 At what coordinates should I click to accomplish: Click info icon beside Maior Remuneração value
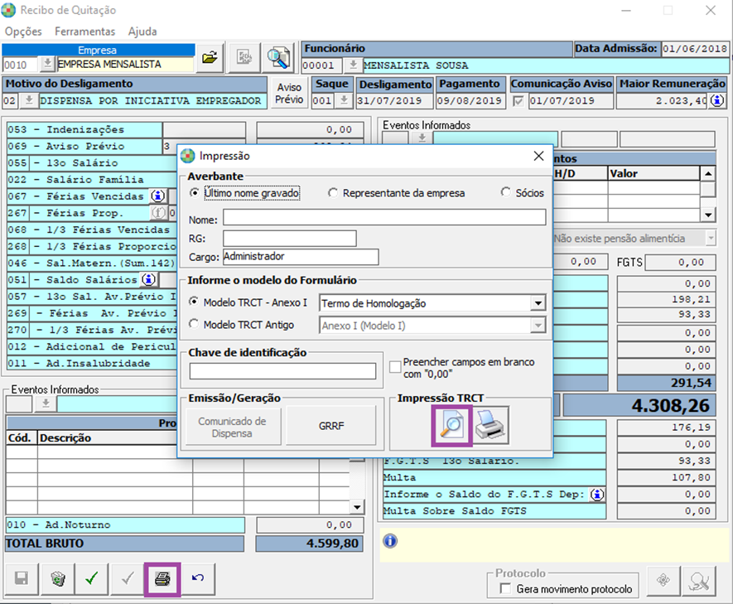(x=717, y=100)
